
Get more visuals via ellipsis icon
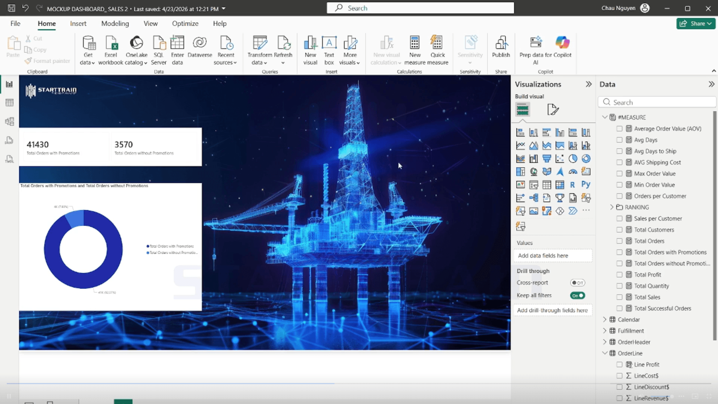(586, 211)
